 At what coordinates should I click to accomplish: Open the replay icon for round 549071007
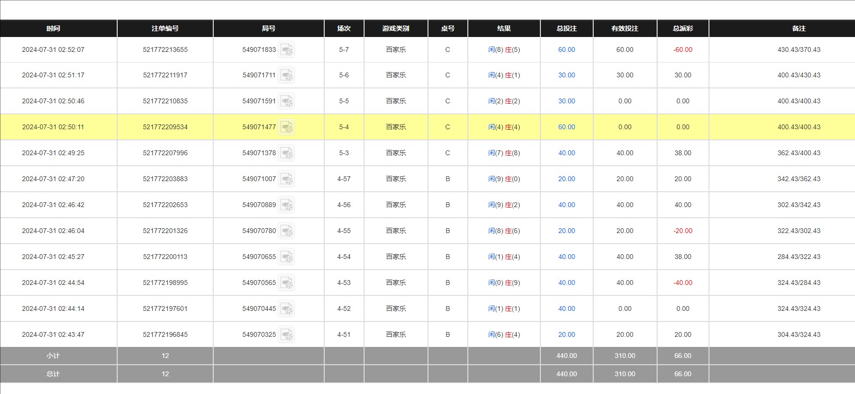[x=287, y=179]
